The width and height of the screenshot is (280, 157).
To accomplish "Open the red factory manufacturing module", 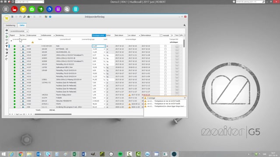I will coord(14,9).
